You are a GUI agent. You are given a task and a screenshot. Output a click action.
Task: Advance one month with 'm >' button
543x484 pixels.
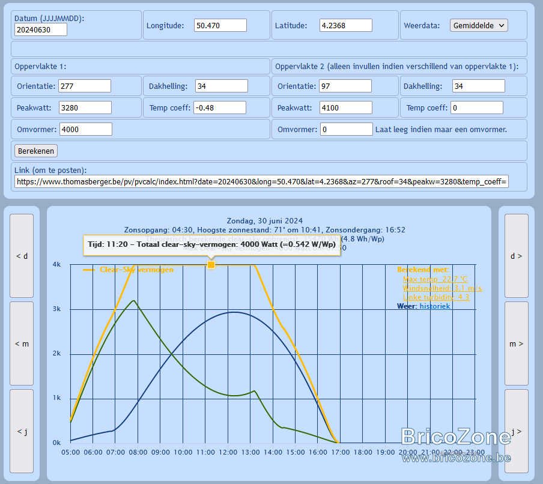(x=517, y=343)
